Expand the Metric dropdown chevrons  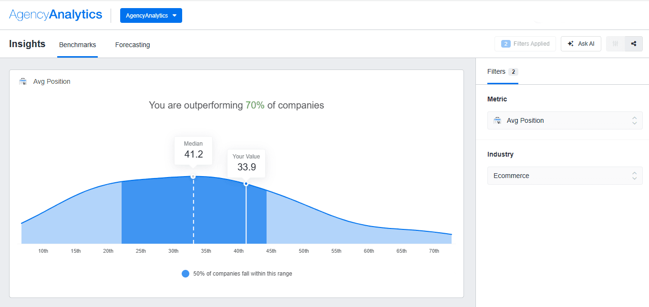click(x=634, y=120)
